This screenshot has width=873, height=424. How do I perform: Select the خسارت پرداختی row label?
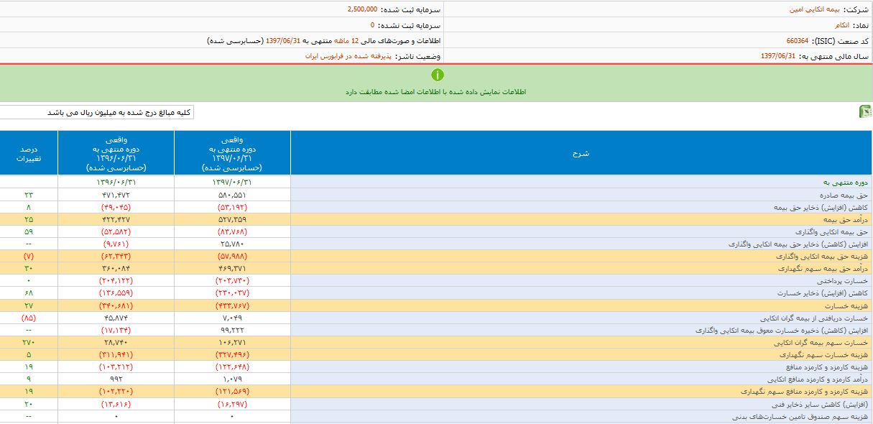(x=848, y=281)
